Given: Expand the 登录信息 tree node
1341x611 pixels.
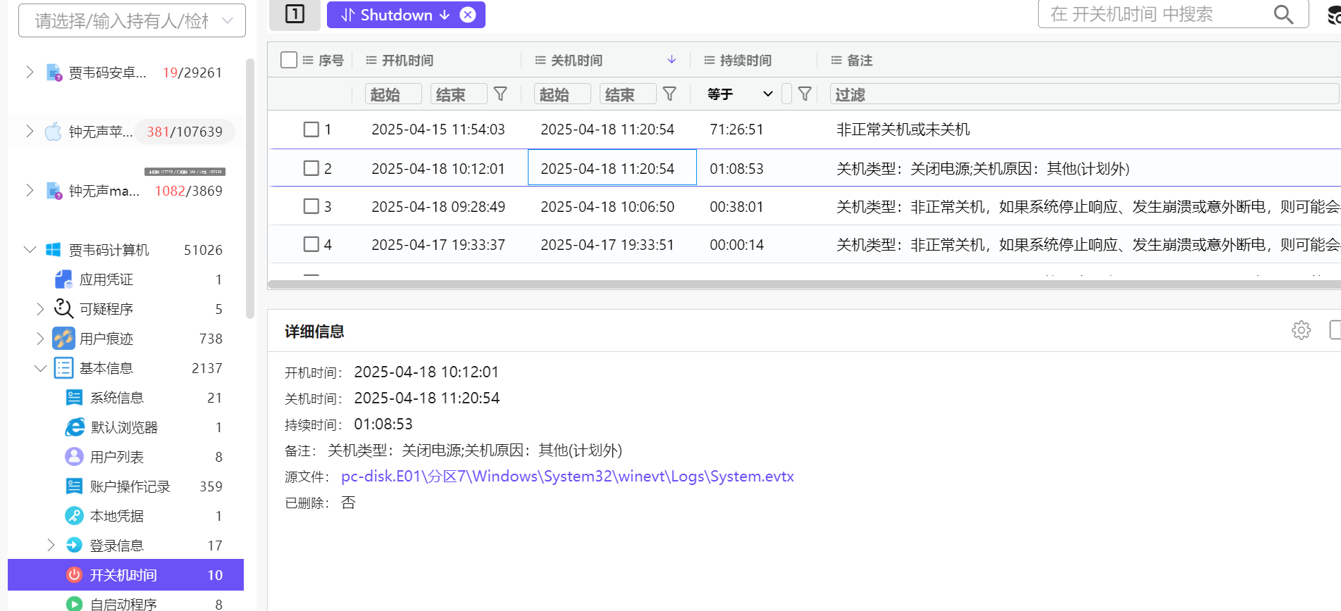Looking at the screenshot, I should pos(51,545).
